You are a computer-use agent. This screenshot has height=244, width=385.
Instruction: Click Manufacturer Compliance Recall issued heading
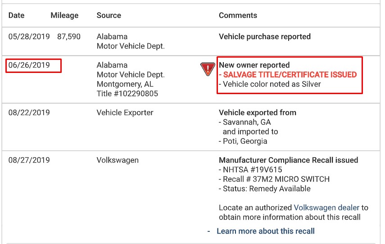pos(288,160)
